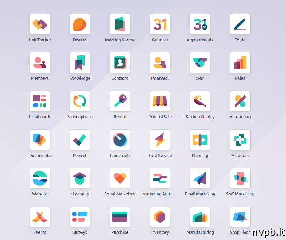Open the Field Service app
286x240 pixels.
(x=160, y=140)
